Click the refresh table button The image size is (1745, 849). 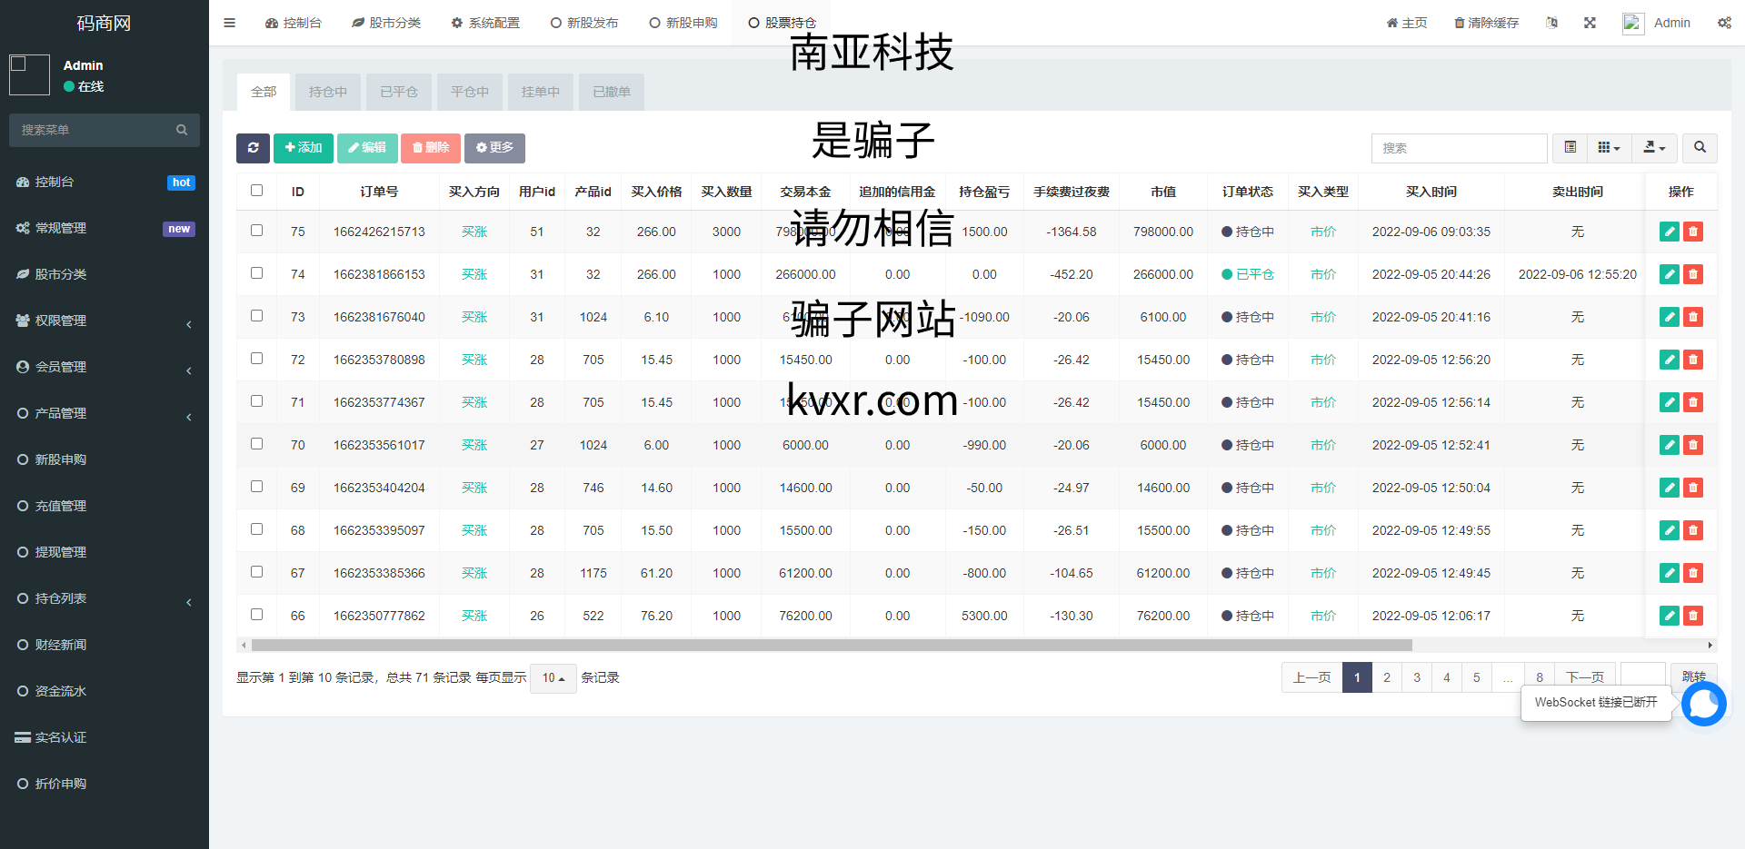253,148
